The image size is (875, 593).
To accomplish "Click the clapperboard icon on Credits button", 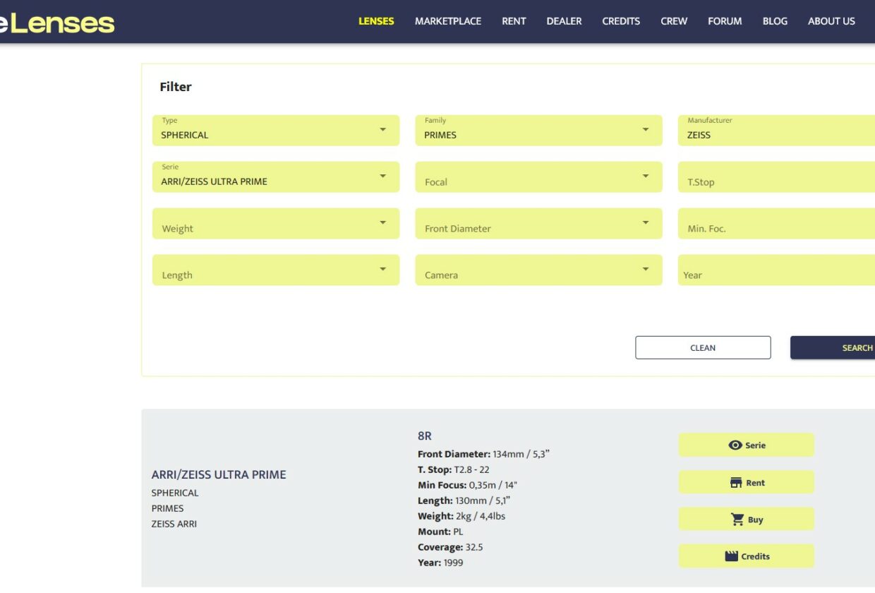I will tap(732, 556).
